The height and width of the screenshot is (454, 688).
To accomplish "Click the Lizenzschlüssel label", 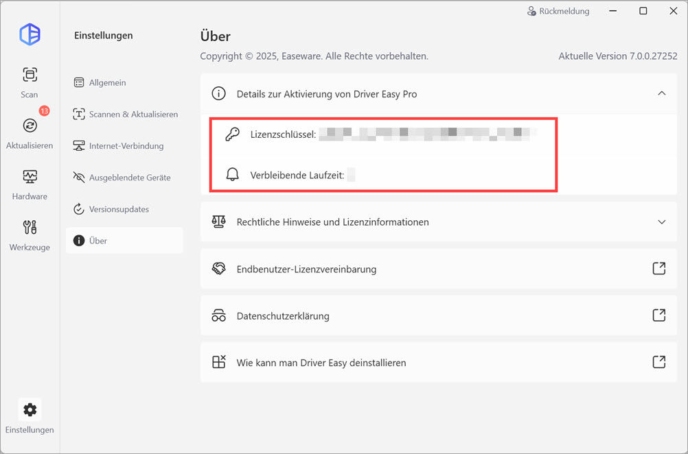I will coord(283,134).
